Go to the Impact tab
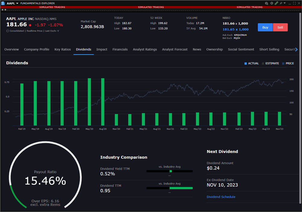This screenshot has height=212, width=302. [x=102, y=49]
